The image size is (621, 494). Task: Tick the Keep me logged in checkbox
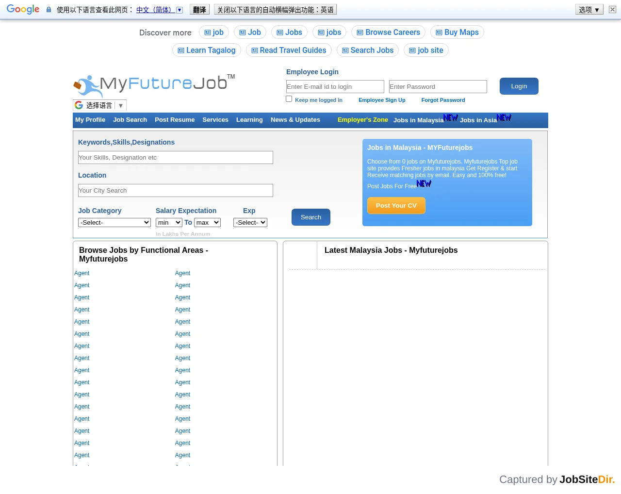(x=289, y=99)
